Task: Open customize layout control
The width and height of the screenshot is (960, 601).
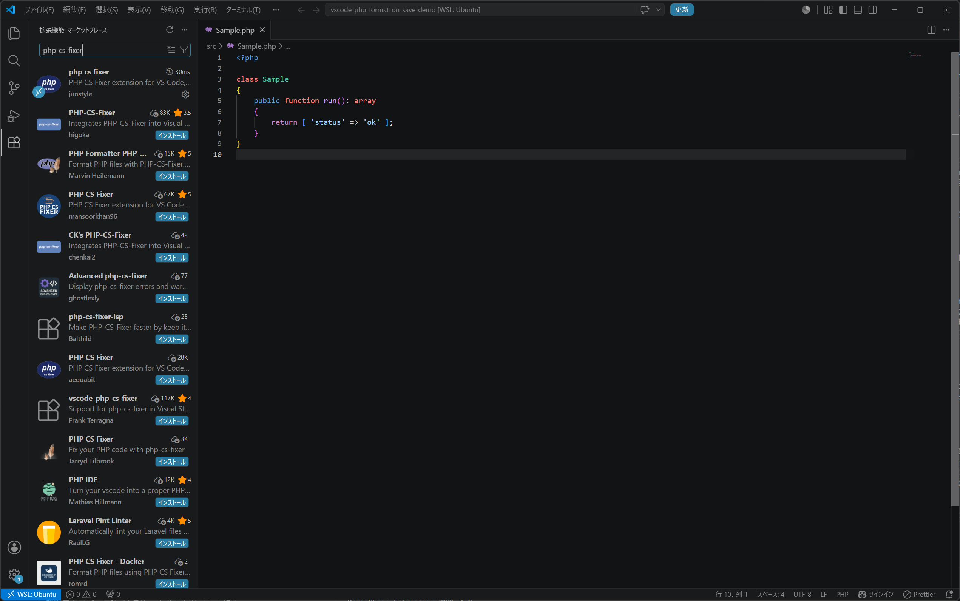Action: tap(828, 10)
